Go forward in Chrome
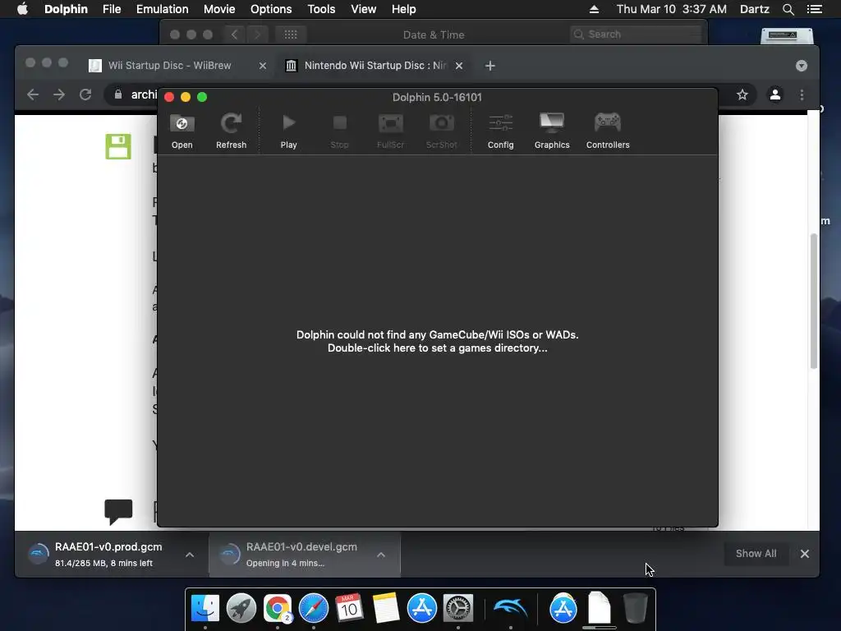841x631 pixels. pos(59,95)
